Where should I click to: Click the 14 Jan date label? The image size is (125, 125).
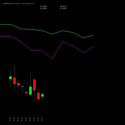tap(42, 119)
